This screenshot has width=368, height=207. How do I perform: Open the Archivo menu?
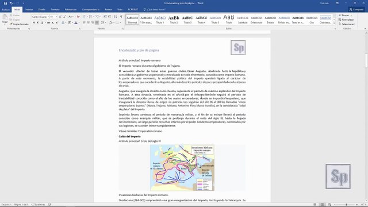pos(5,10)
